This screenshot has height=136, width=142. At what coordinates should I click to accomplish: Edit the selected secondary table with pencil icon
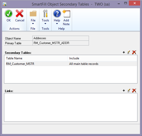pos(129,52)
